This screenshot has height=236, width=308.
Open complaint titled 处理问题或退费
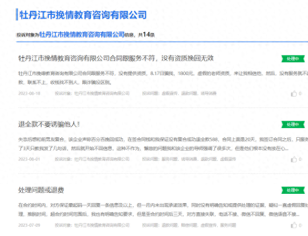tap(41, 190)
